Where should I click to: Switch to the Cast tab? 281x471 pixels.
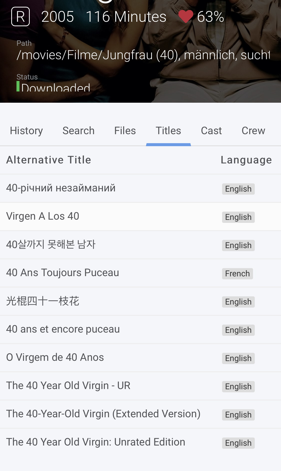[211, 131]
